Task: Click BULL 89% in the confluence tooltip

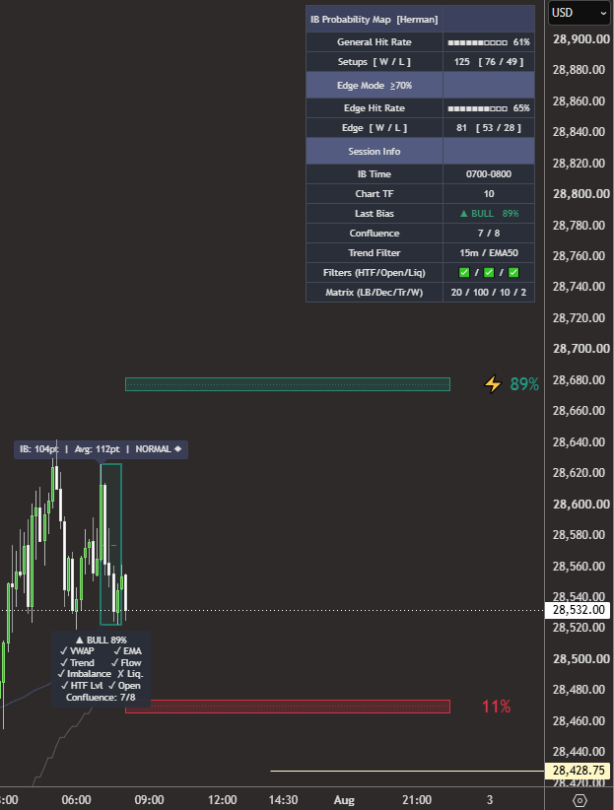Action: coord(102,640)
